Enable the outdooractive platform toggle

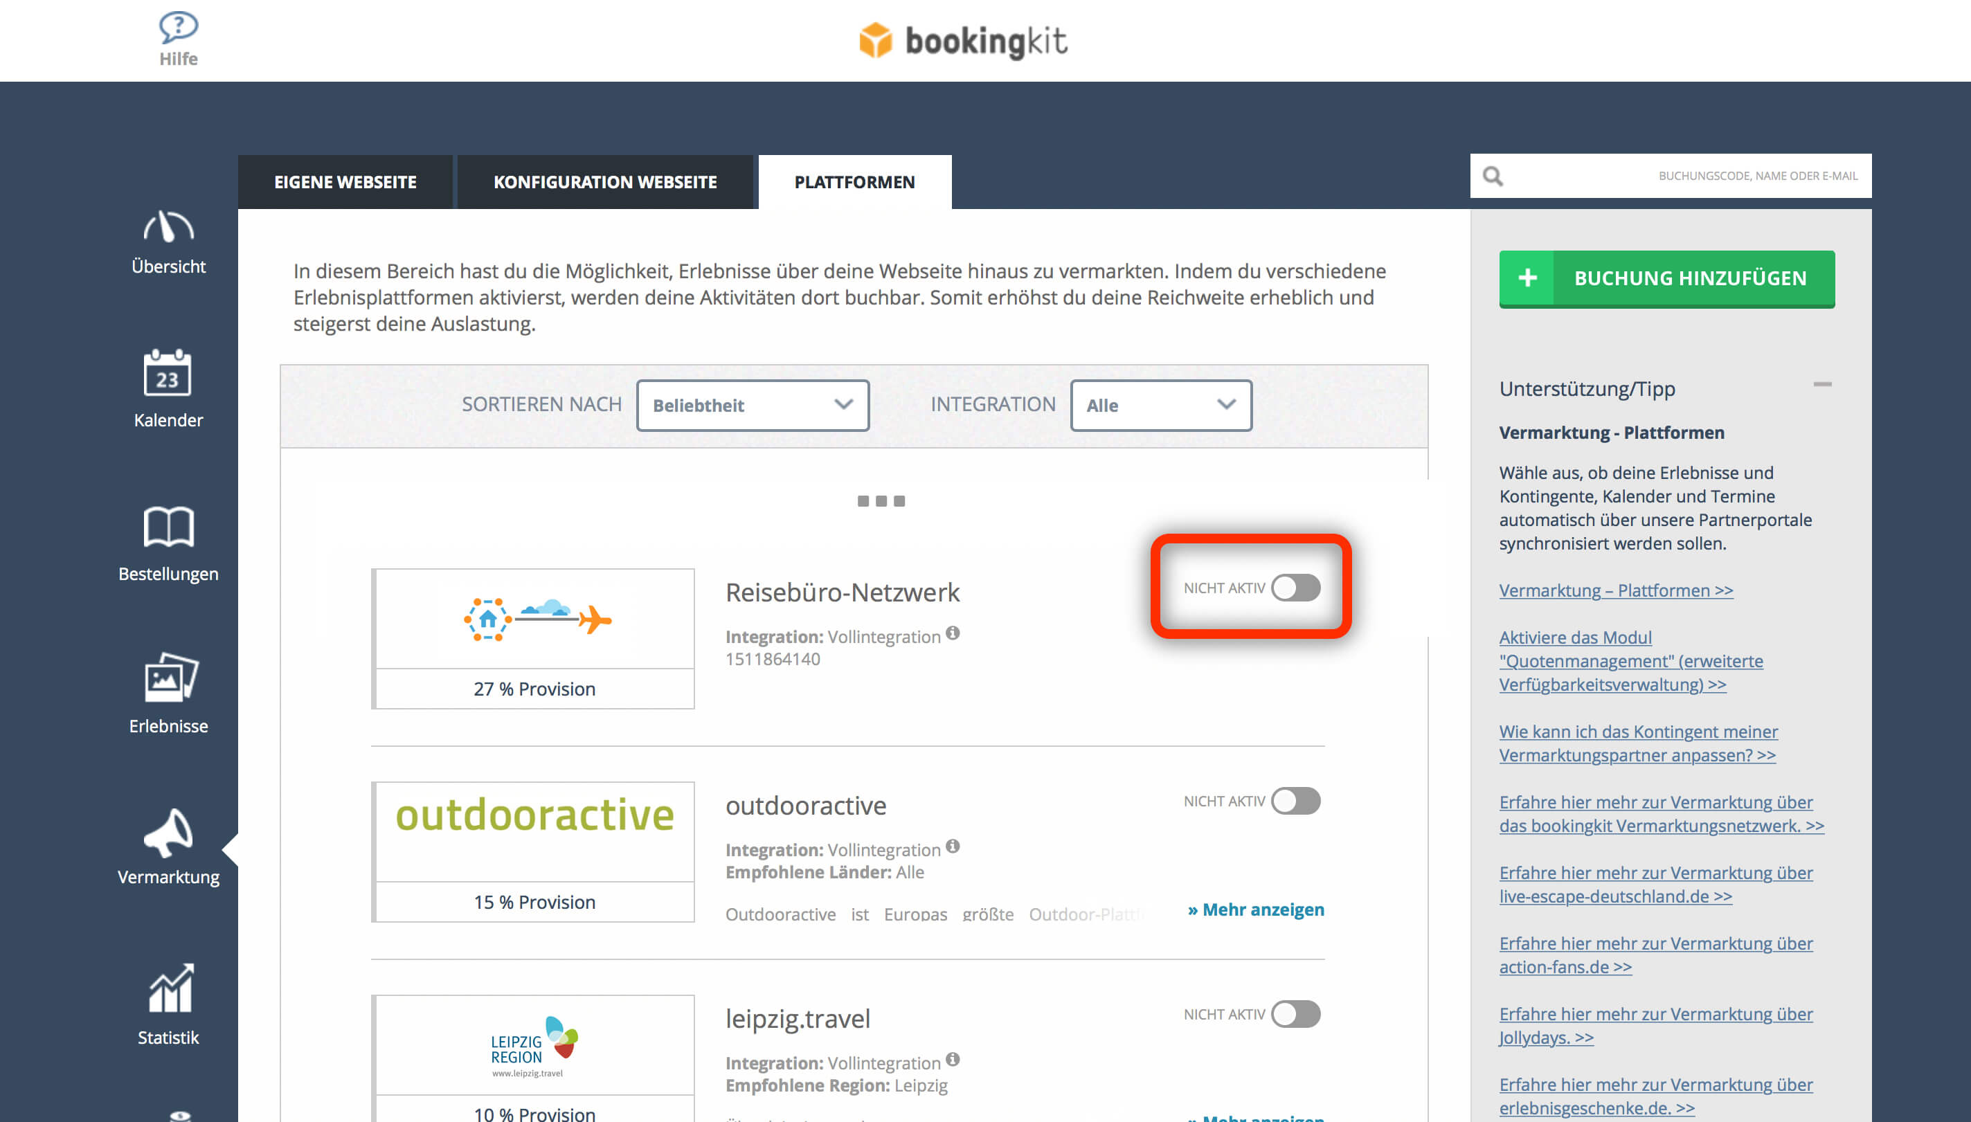point(1296,802)
